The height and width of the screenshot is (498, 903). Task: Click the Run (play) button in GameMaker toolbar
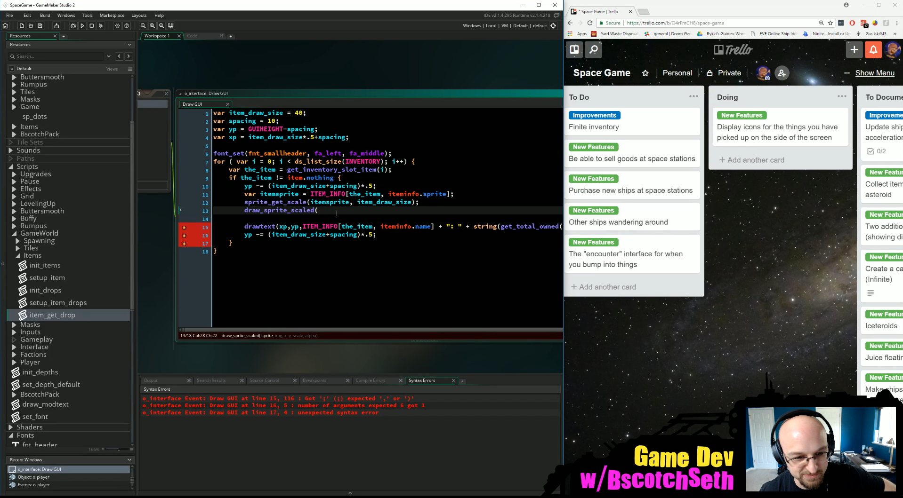click(82, 26)
